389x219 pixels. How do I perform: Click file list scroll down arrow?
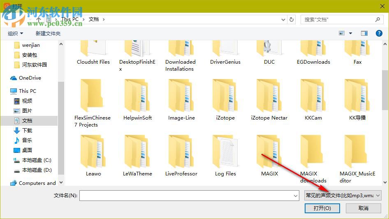[385, 182]
